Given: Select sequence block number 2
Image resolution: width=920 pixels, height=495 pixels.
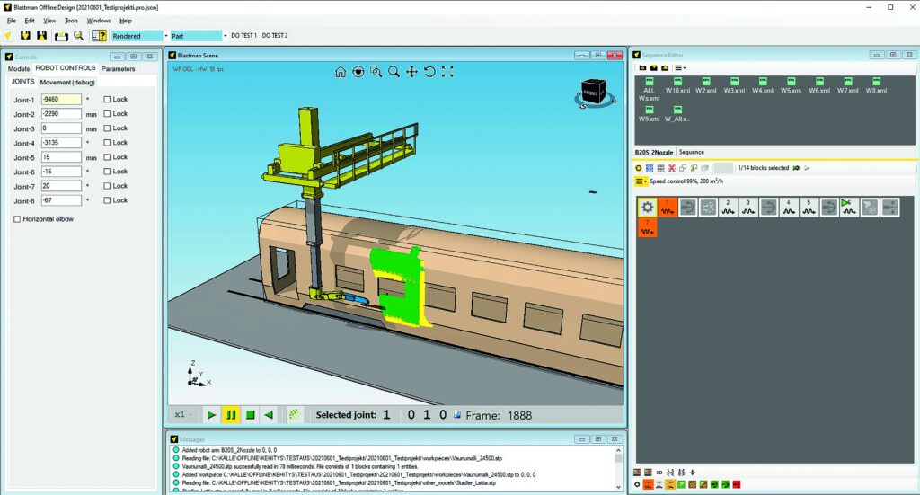Looking at the screenshot, I should point(728,207).
